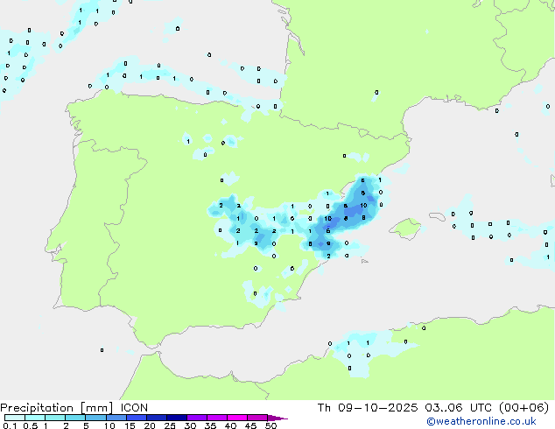Image resolution: width=555 pixels, height=429 pixels.
Task: Choose the purple legend swatch between 30 and 35
Action: 199,418
